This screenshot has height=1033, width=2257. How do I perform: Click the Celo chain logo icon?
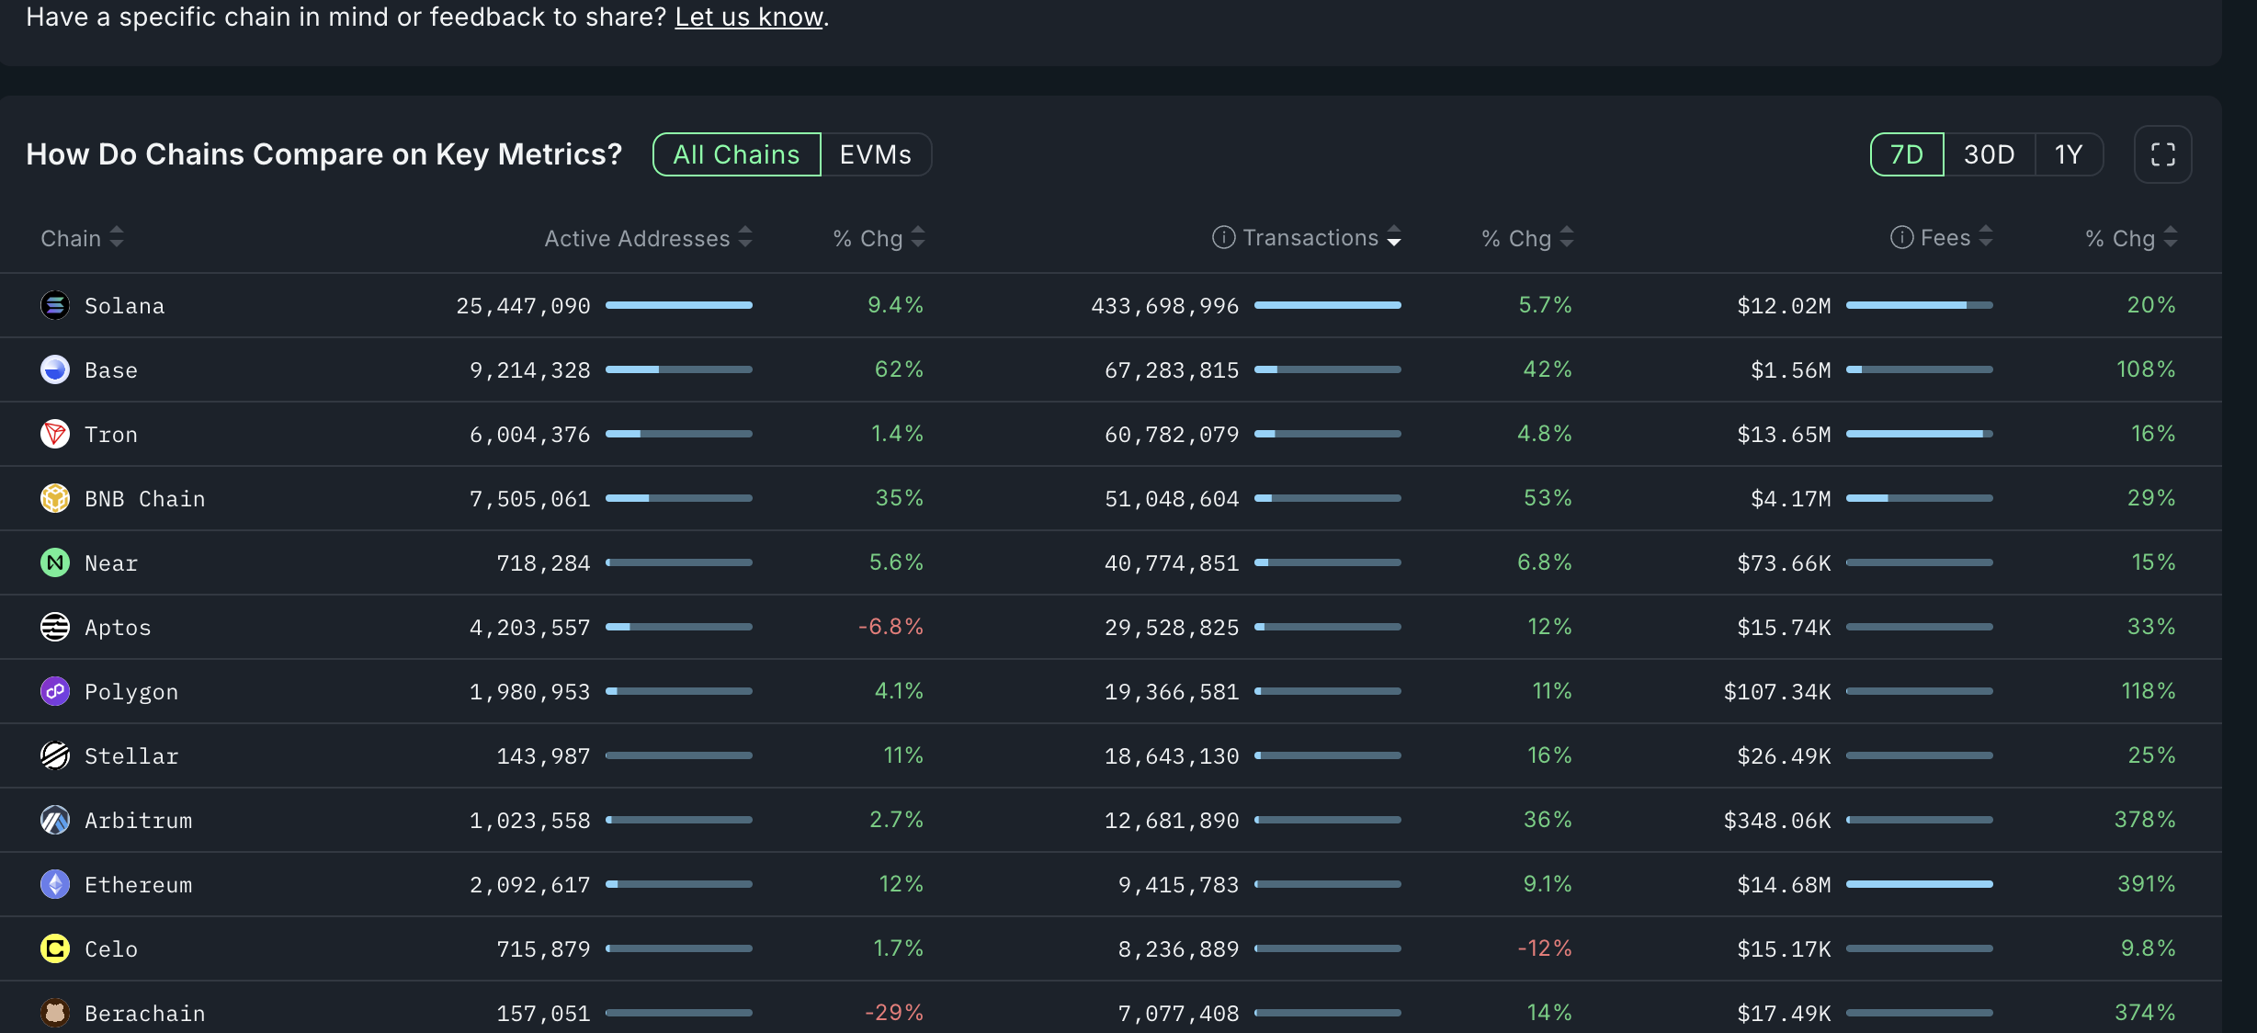[55, 948]
